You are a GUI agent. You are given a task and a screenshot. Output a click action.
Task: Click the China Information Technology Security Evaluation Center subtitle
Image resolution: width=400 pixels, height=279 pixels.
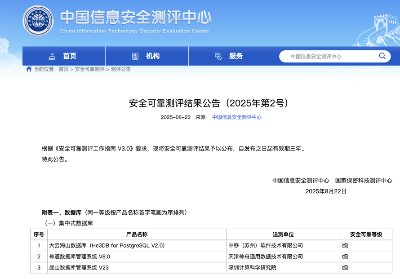click(134, 31)
